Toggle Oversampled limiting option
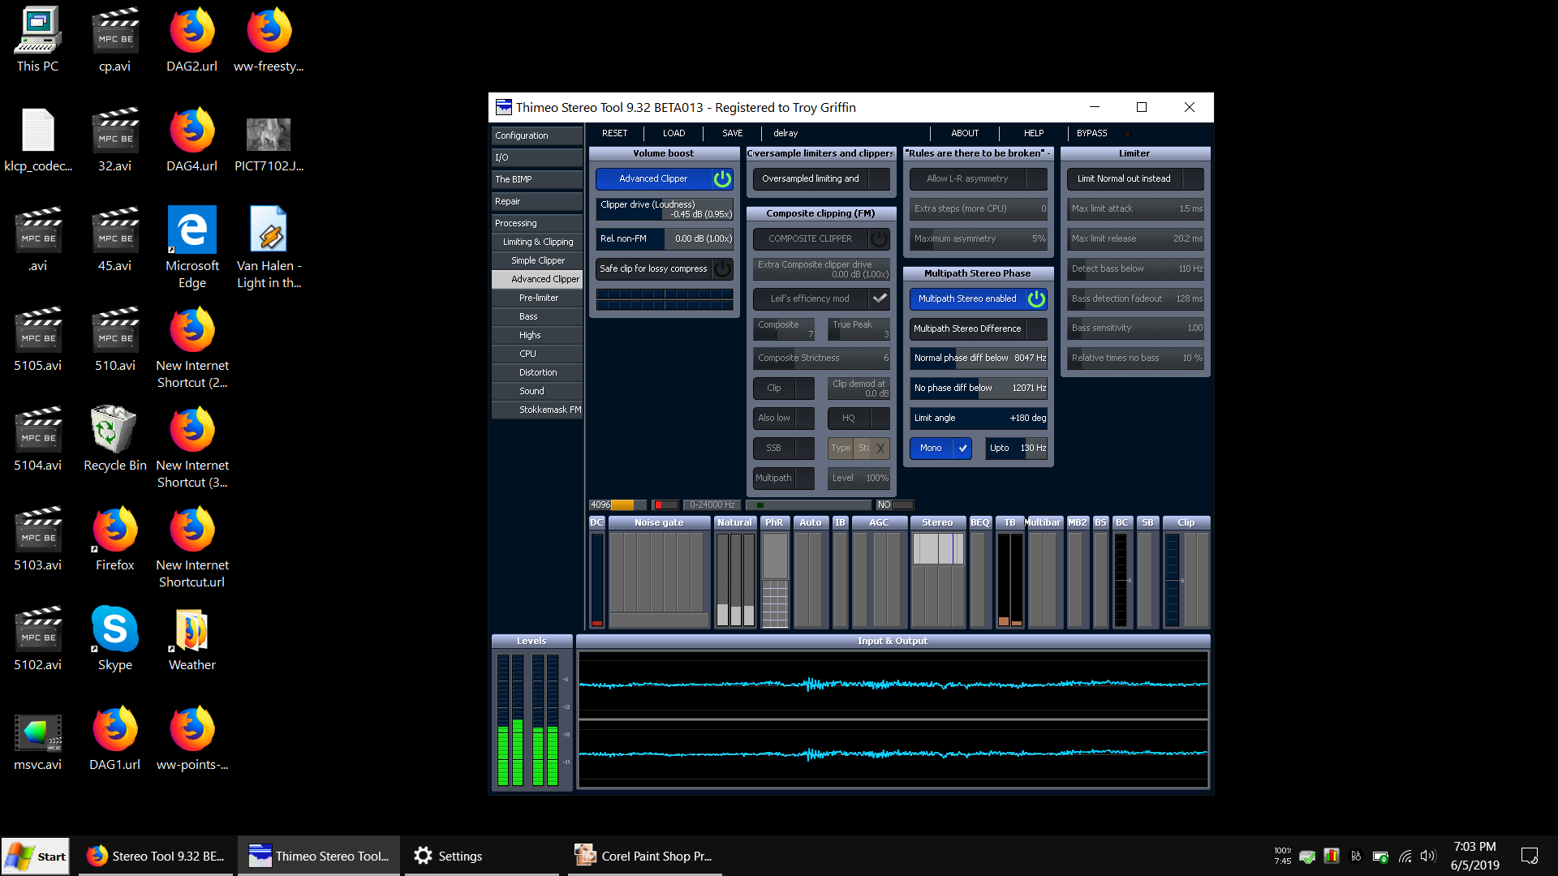The height and width of the screenshot is (876, 1558). 820,178
